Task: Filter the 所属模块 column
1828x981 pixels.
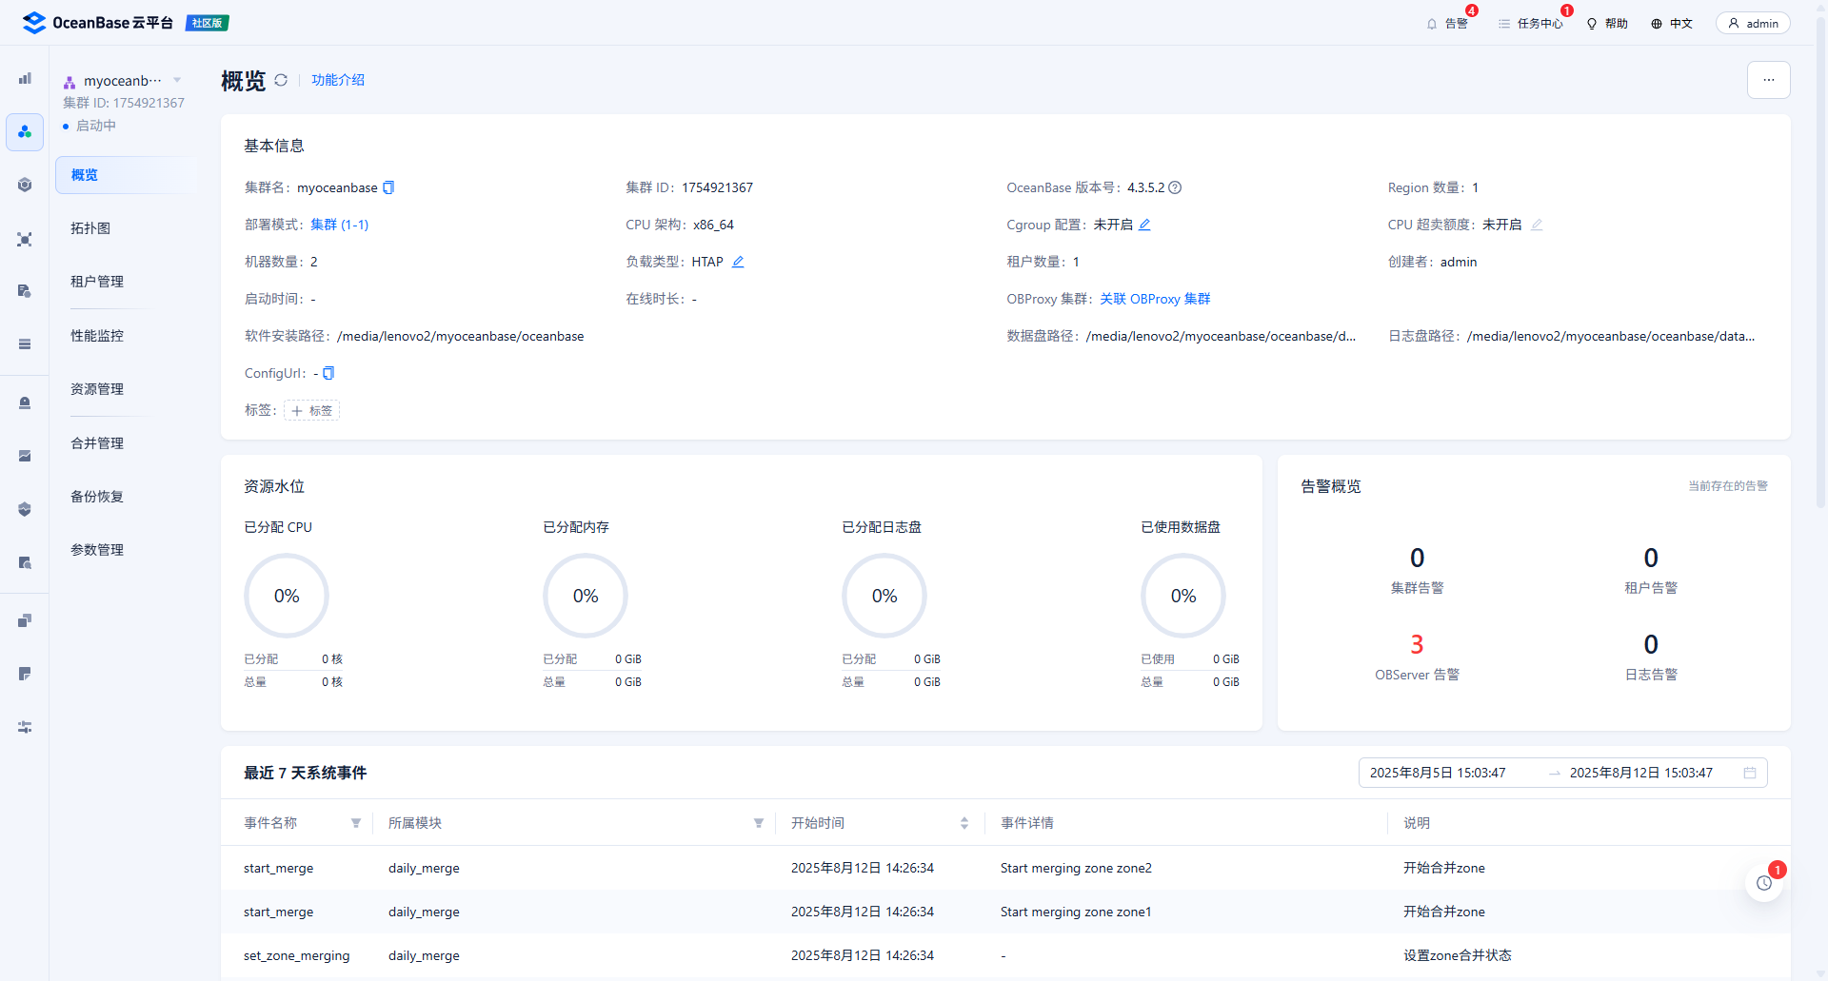Action: coord(759,823)
